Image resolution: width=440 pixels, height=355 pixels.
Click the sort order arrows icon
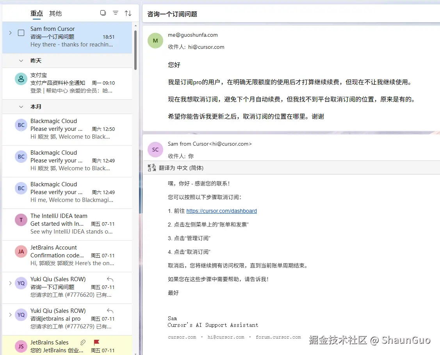click(128, 13)
